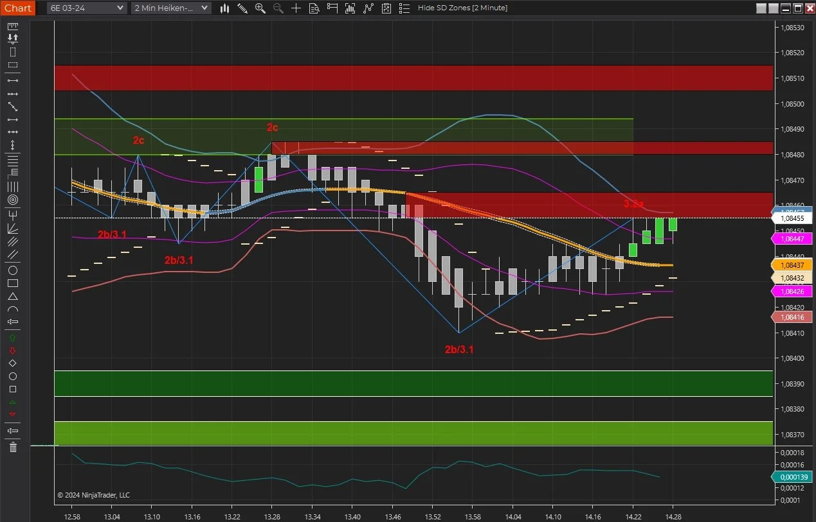Open the Drawing Tools pencil menu

pyautogui.click(x=242, y=8)
